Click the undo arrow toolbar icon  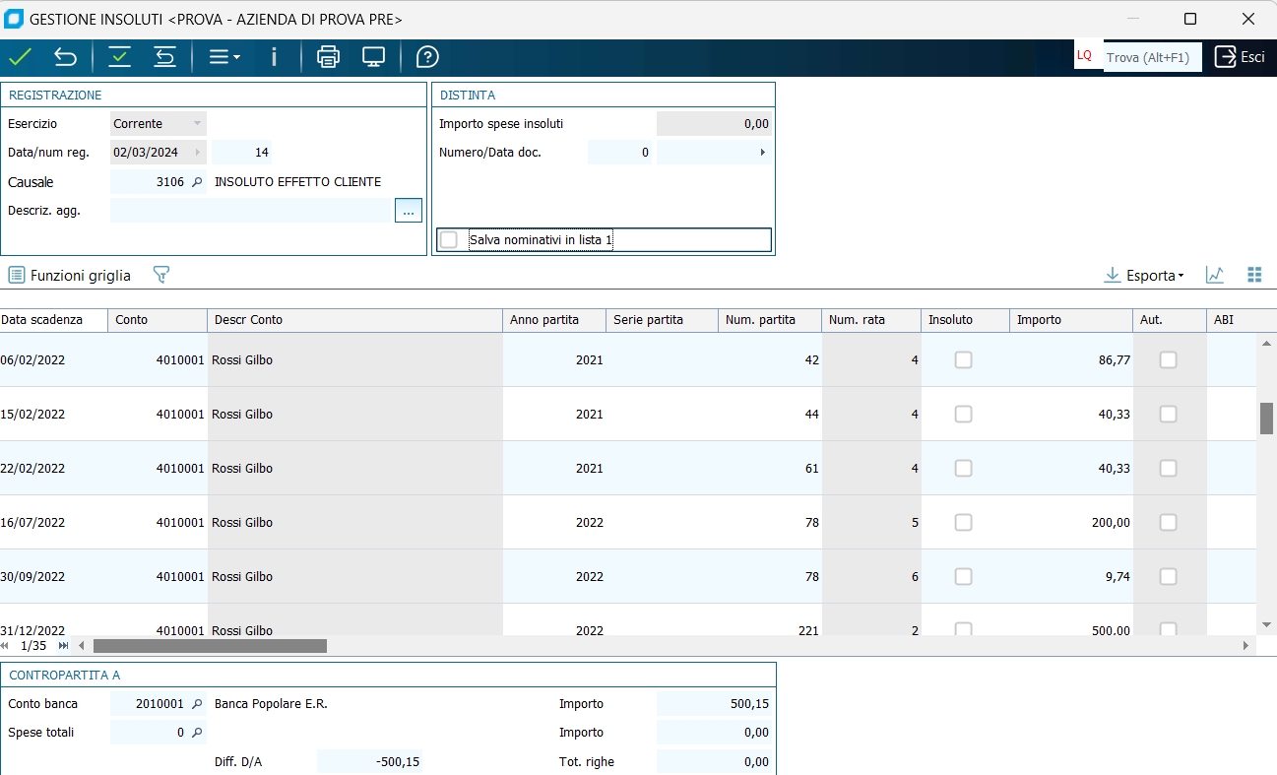(65, 57)
